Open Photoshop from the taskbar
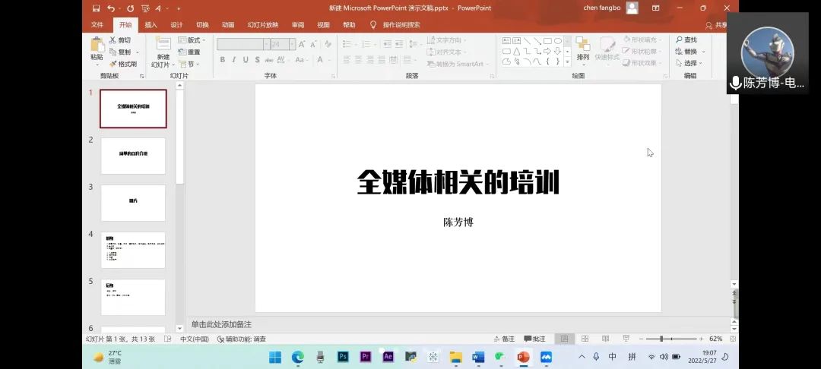This screenshot has width=821, height=369. coord(343,357)
